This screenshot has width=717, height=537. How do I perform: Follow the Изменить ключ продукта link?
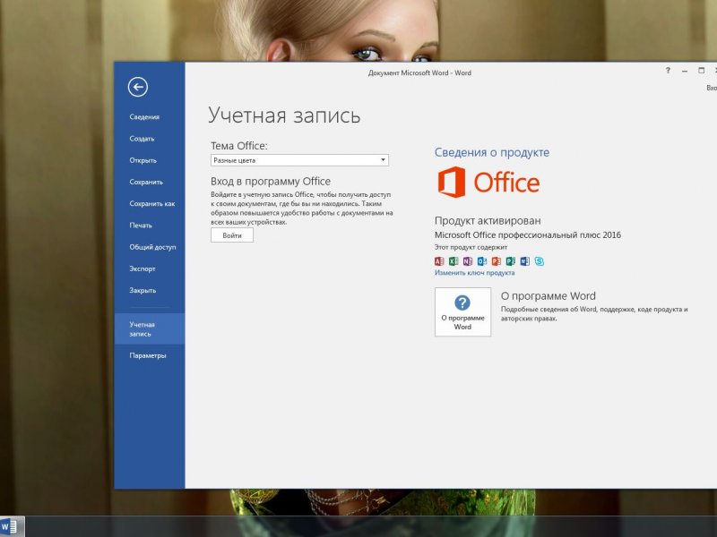click(x=475, y=273)
